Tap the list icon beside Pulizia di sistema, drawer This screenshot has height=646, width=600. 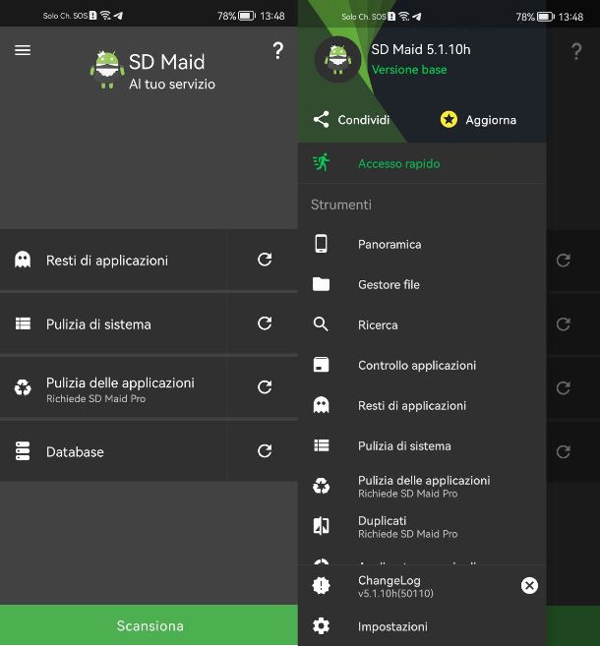321,445
